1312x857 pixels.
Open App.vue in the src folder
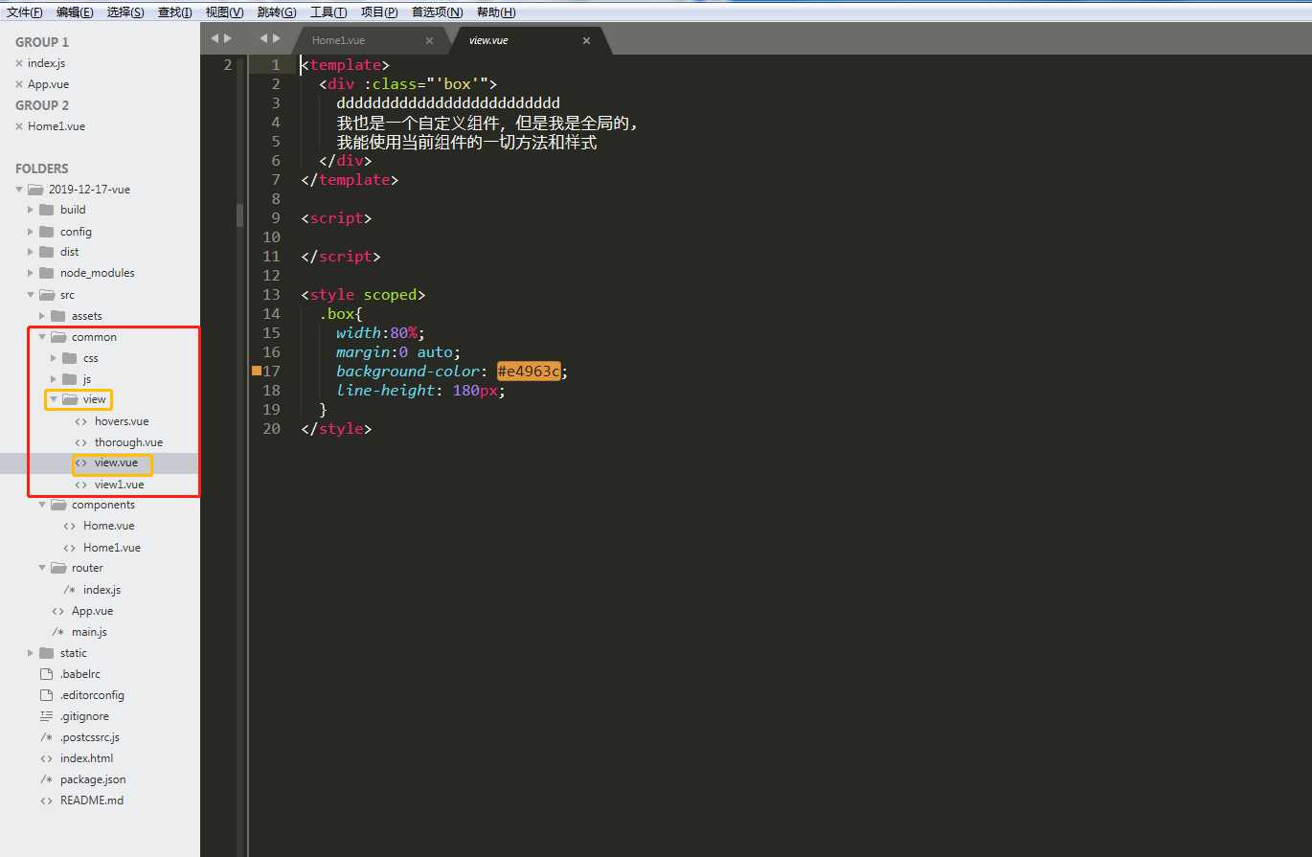click(x=92, y=611)
